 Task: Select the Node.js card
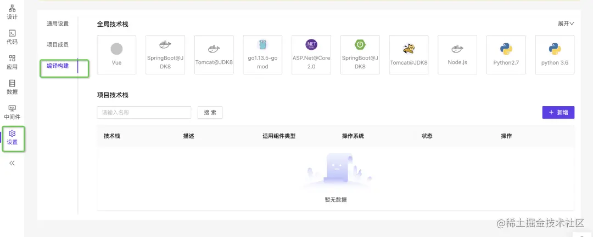(457, 55)
